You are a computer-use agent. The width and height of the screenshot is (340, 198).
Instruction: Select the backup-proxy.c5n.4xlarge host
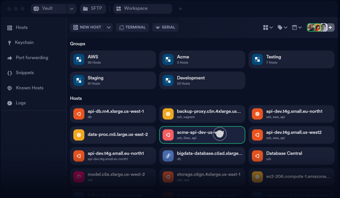202,114
